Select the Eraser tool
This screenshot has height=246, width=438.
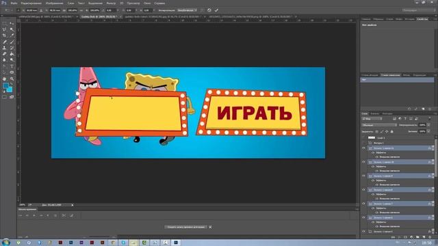click(x=4, y=54)
